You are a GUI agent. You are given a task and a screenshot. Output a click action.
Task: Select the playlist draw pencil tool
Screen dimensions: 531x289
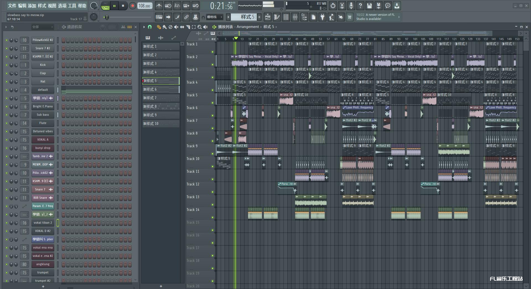(x=159, y=27)
